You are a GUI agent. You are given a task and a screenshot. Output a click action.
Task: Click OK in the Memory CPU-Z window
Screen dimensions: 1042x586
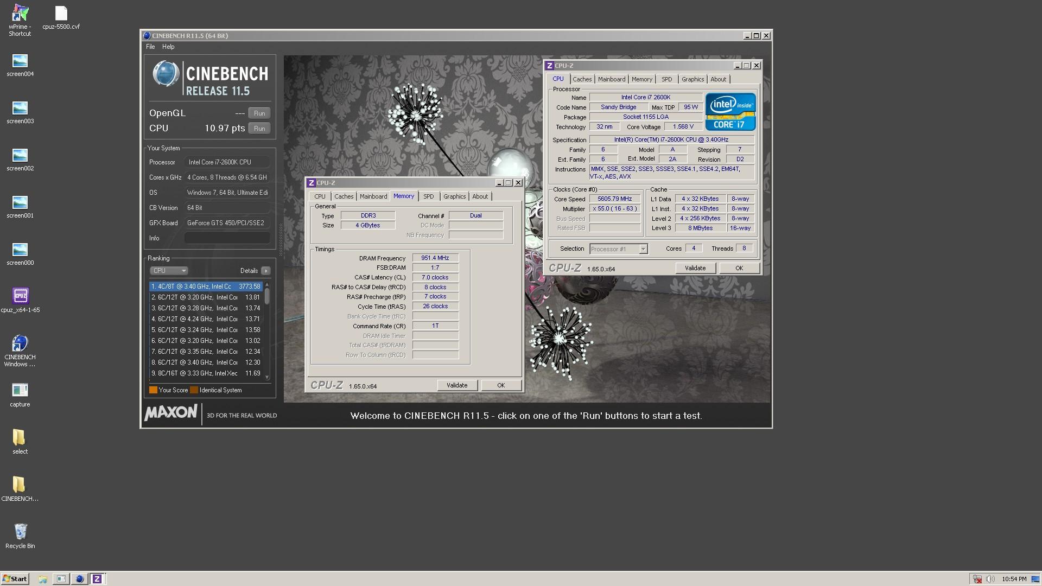coord(501,385)
